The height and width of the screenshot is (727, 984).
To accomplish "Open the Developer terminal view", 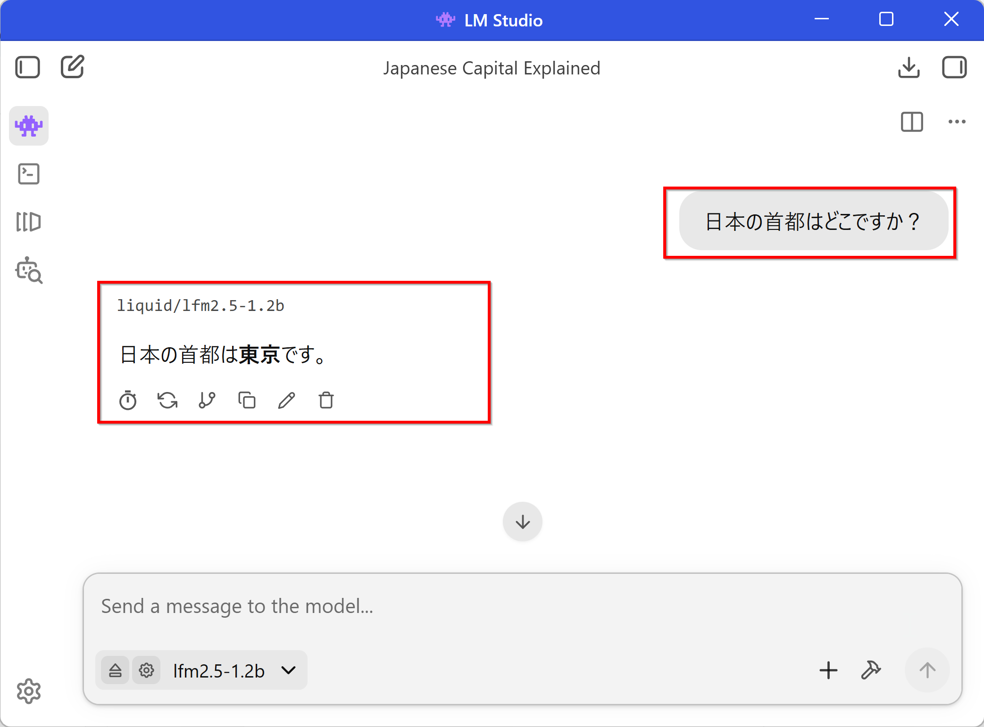I will [x=29, y=174].
